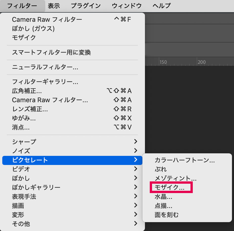Open the プラグイン menu
This screenshot has height=231, width=234.
pos(86,6)
